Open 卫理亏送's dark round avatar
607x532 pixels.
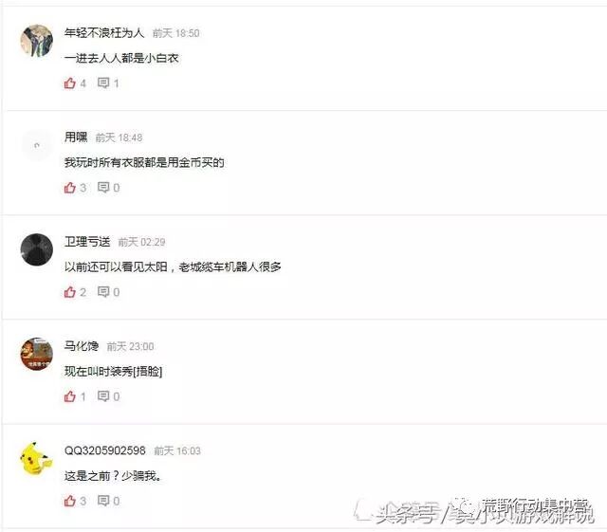[37, 249]
